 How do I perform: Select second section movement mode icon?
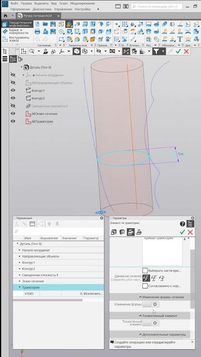point(154,278)
